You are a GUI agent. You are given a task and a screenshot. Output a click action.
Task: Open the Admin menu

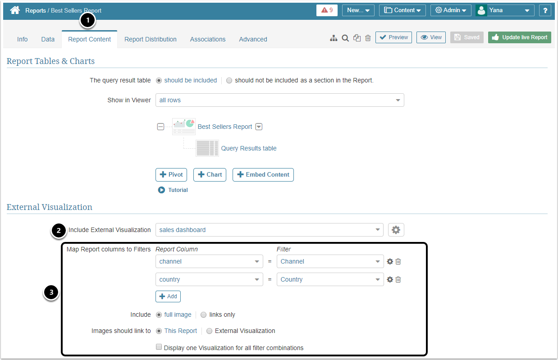451,10
